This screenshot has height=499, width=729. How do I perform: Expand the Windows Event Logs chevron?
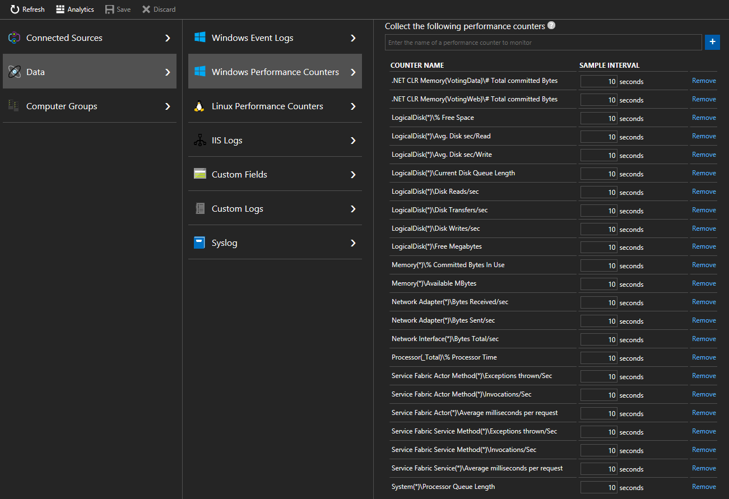click(353, 38)
